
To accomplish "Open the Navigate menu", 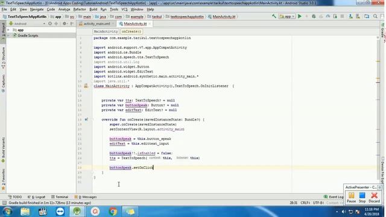I will [37, 10].
